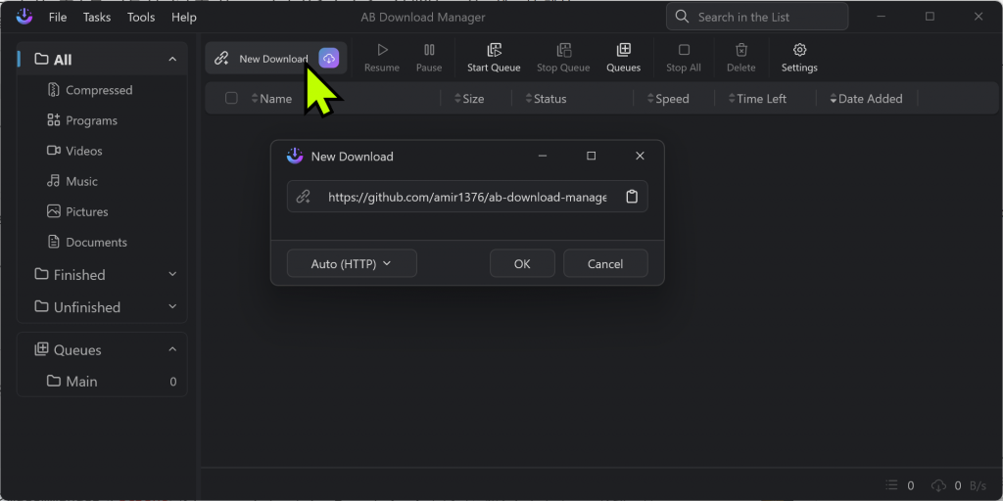Maximize the New Download dialog
The height and width of the screenshot is (501, 1003).
pyautogui.click(x=591, y=156)
